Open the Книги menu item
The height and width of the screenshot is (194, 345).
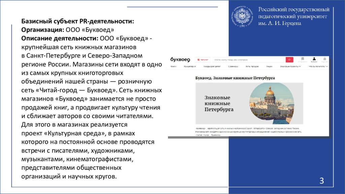(174, 66)
